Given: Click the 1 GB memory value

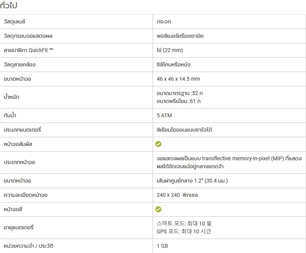Looking at the screenshot, I should (x=163, y=246).
